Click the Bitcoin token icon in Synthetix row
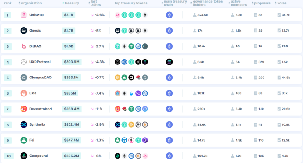The width and height of the screenshot is (303, 163). pyautogui.click(x=145, y=124)
